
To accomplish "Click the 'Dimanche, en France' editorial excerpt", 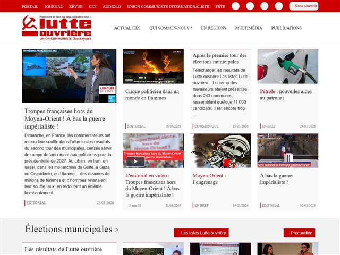I will pyautogui.click(x=68, y=164).
